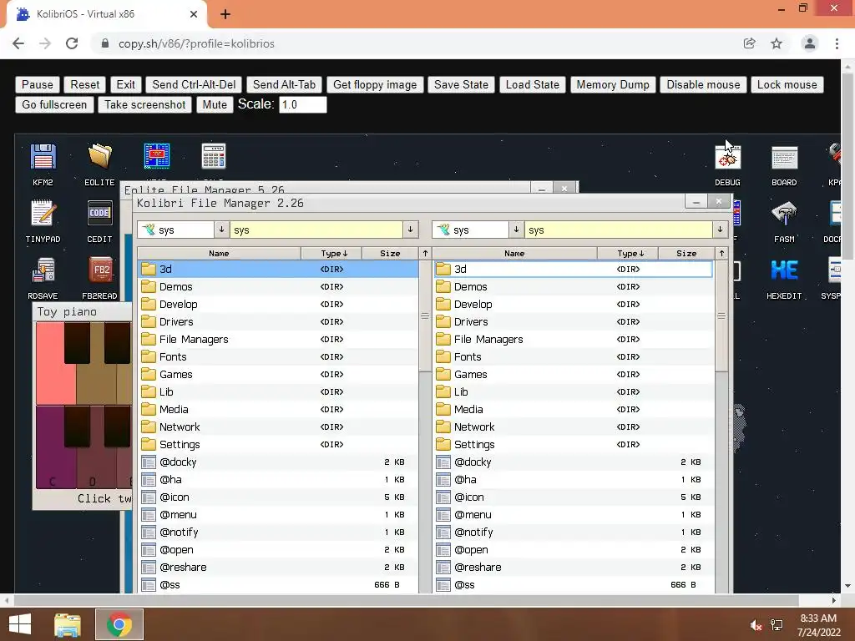Select 'File Managers' row in left panel
The height and width of the screenshot is (641, 855).
pos(277,339)
